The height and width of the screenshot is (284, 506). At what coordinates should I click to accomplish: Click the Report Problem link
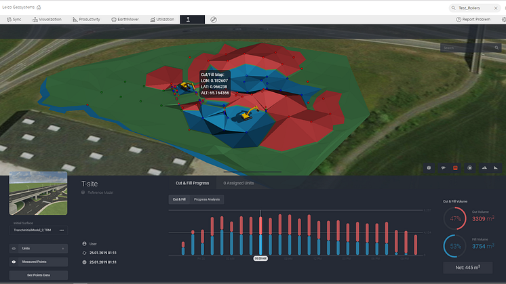pos(475,20)
